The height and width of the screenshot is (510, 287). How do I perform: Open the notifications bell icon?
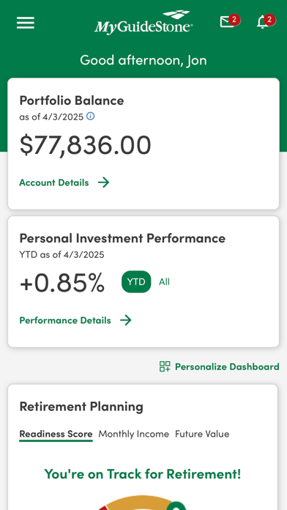[x=262, y=23]
